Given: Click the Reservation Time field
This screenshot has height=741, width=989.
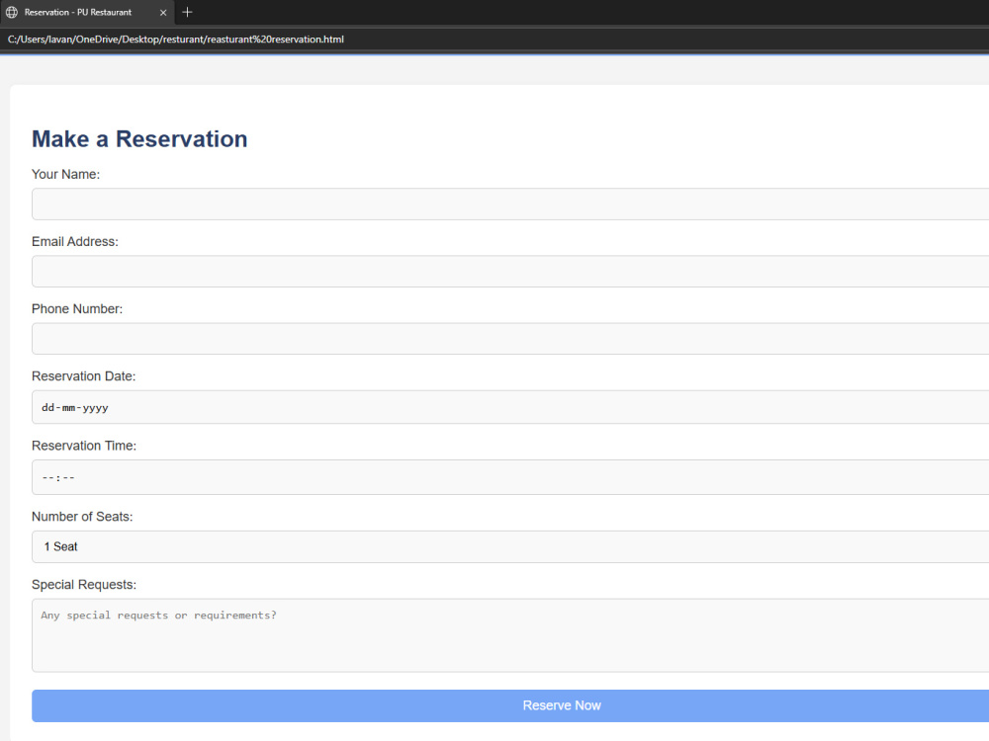Looking at the screenshot, I should [x=510, y=477].
